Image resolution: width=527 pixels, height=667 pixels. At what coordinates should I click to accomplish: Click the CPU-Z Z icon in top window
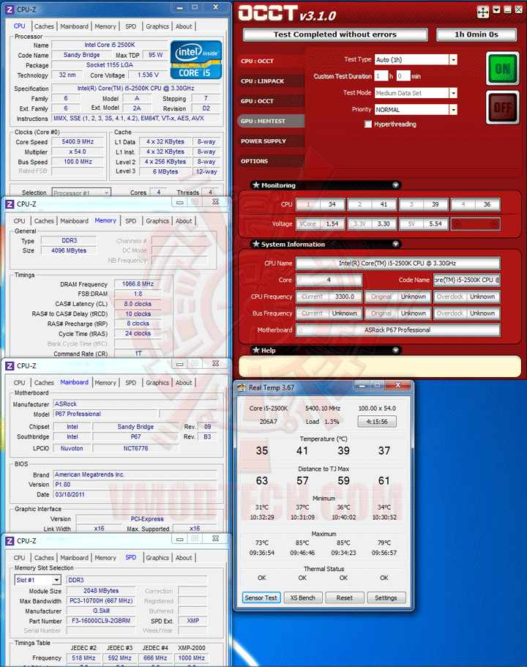[10, 9]
